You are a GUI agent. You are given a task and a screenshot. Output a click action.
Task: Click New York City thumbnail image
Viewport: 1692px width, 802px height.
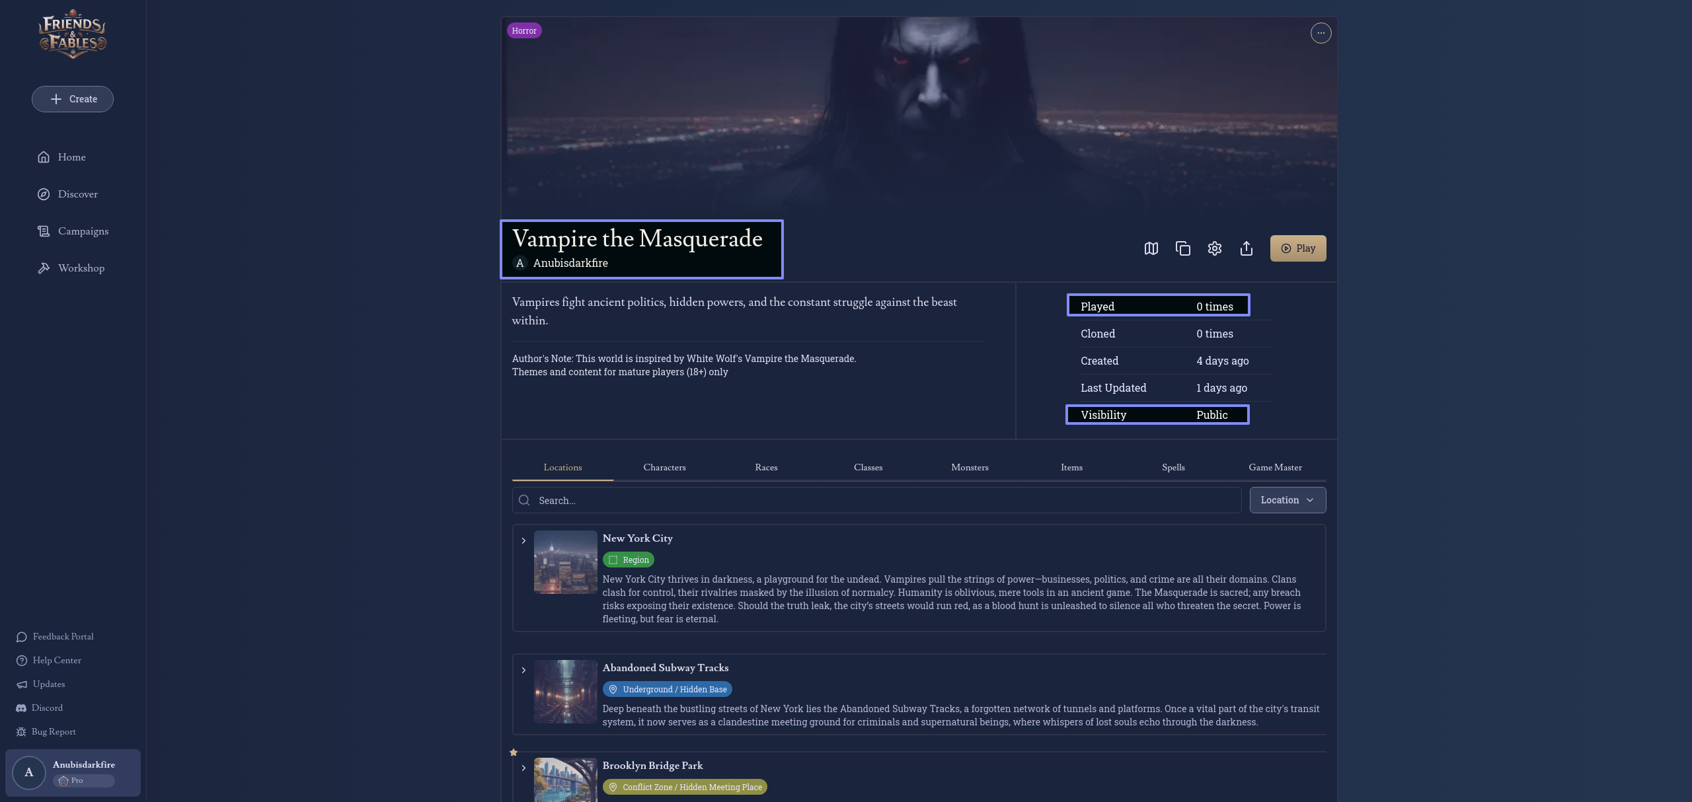click(x=565, y=562)
